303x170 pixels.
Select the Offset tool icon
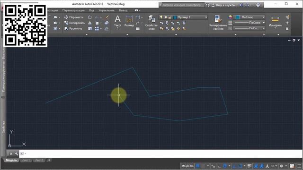pyautogui.click(x=107, y=28)
